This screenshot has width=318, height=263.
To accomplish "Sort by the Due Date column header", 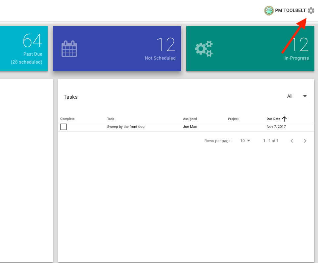I will click(x=273, y=119).
